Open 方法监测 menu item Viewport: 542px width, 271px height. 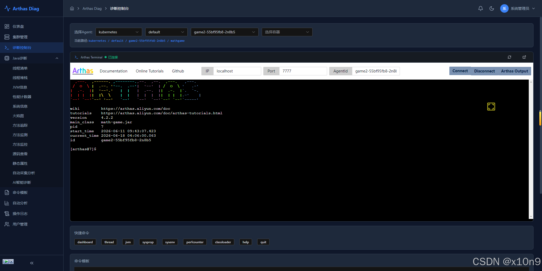20,135
